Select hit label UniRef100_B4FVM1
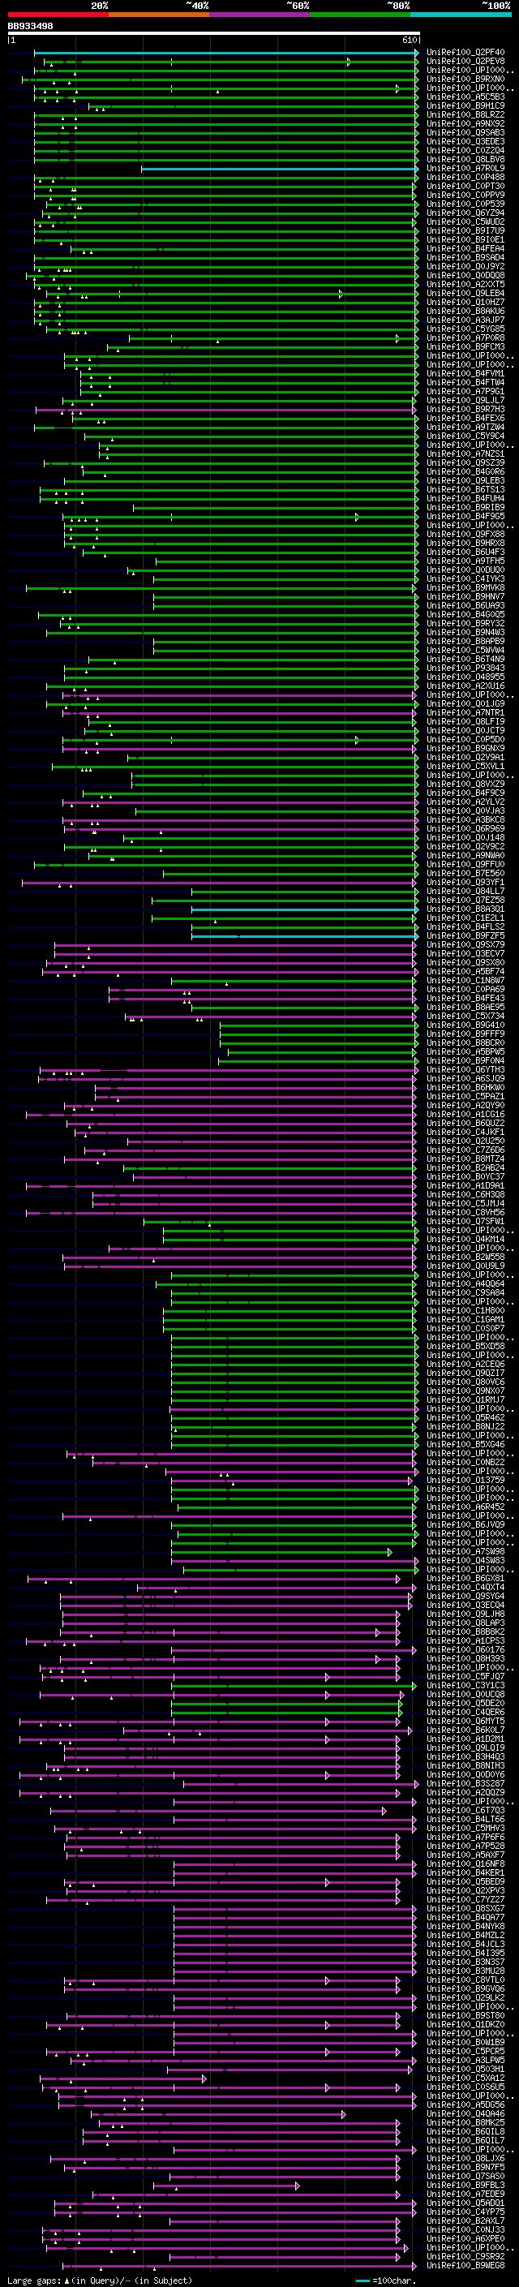519x2287 pixels. coord(465,374)
